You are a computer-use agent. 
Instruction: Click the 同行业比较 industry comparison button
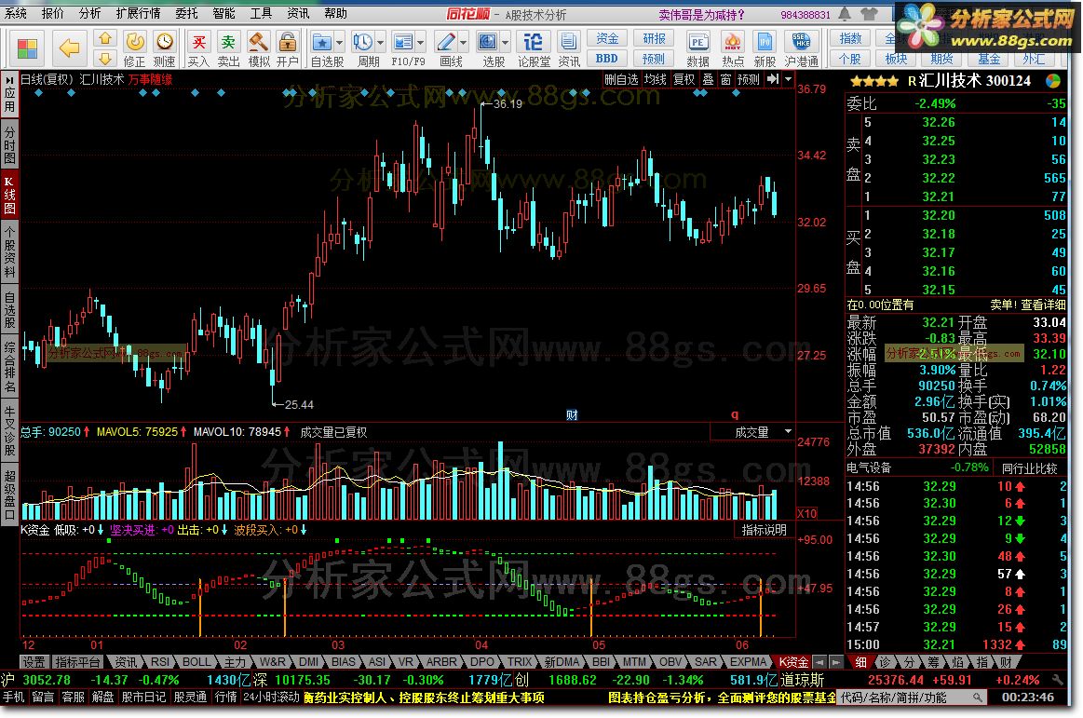pyautogui.click(x=1030, y=468)
